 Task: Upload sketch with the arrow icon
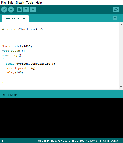(x=11, y=10)
